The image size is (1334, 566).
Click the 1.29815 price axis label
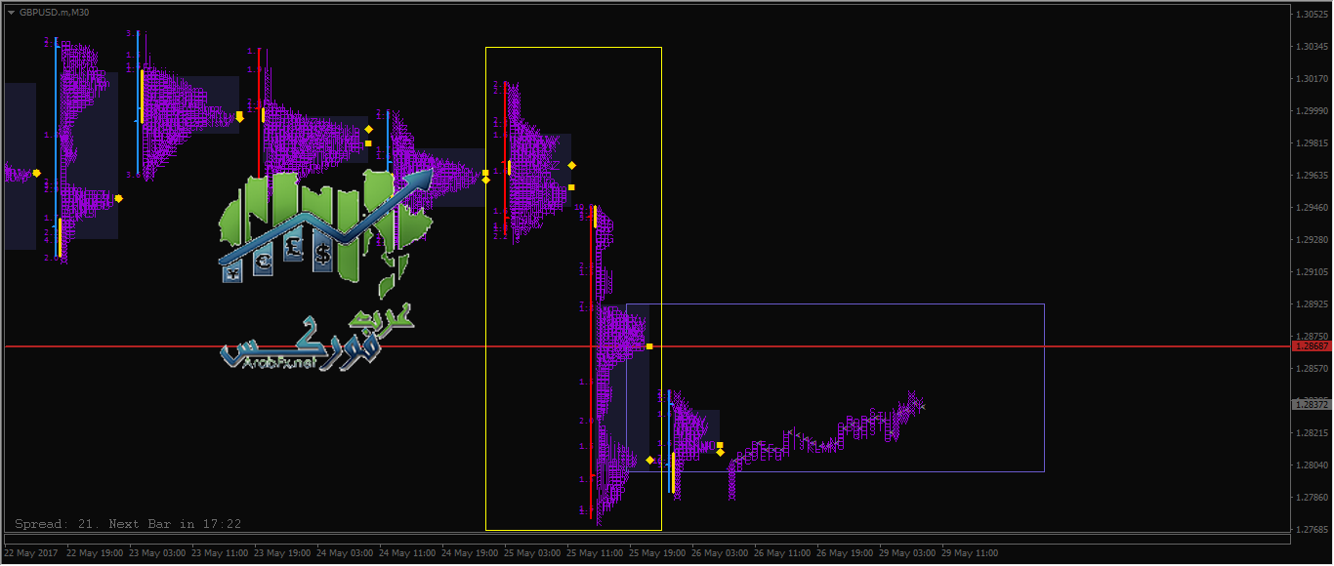pos(1312,143)
